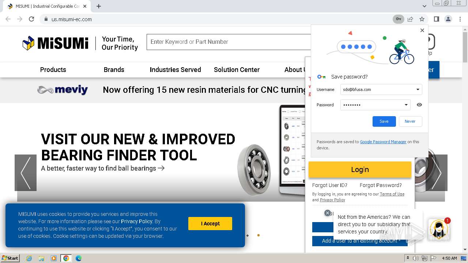Viewport: 468px width, 263px height.
Task: Open the meviy banner logo
Action: point(63,90)
